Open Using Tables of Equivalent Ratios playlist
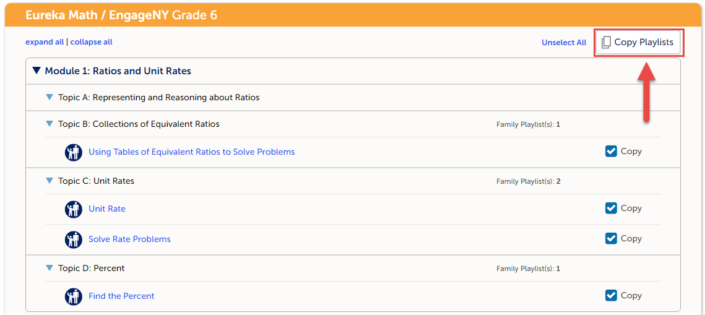 191,152
